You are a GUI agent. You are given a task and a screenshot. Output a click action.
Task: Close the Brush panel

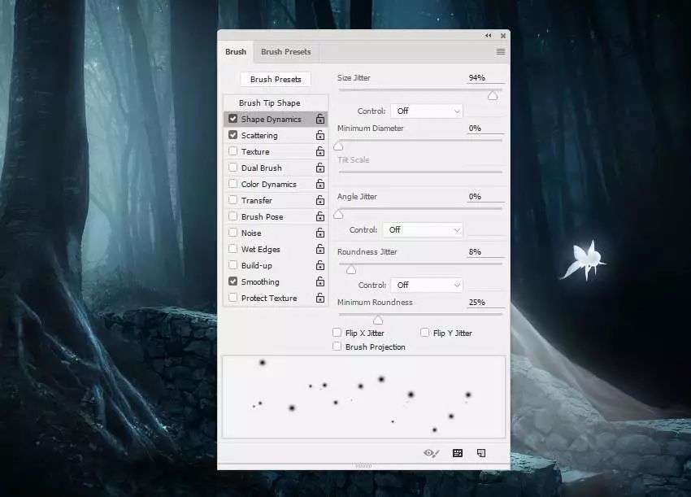(503, 36)
